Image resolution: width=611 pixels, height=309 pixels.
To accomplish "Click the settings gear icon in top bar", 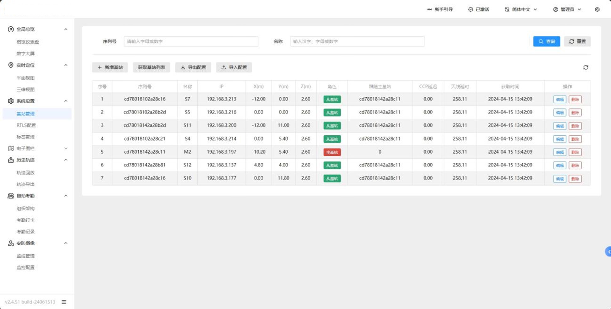I will click(x=597, y=9).
